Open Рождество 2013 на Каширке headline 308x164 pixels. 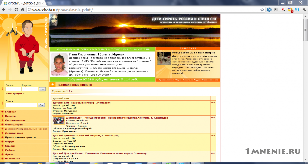click(x=194, y=53)
